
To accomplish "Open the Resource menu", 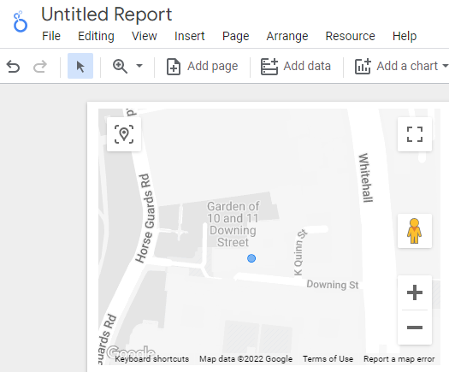I will pos(350,37).
